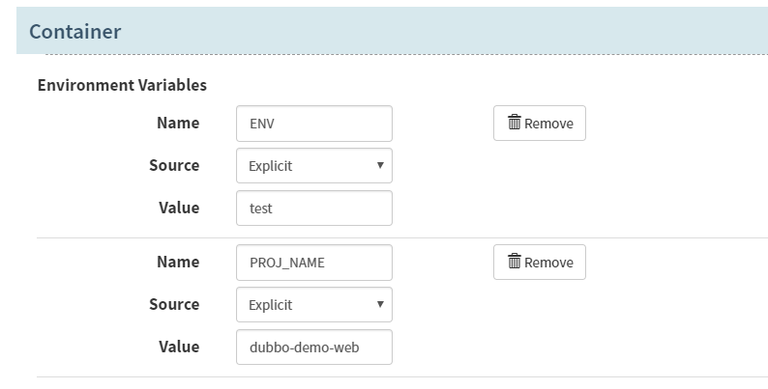
Task: Focus the Name field containing ENV
Action: [314, 124]
